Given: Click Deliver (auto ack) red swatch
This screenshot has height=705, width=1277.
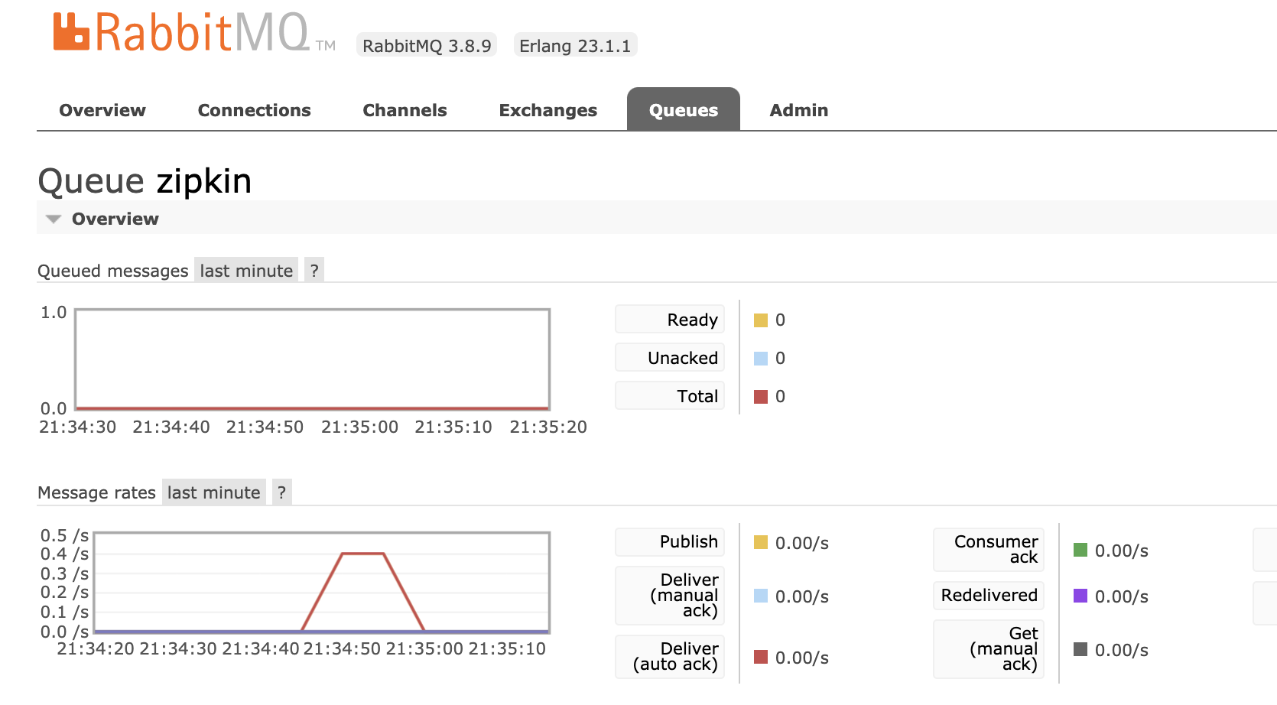Looking at the screenshot, I should click(761, 657).
